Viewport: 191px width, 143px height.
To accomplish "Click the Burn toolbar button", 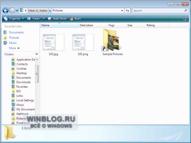I will (x=75, y=19).
